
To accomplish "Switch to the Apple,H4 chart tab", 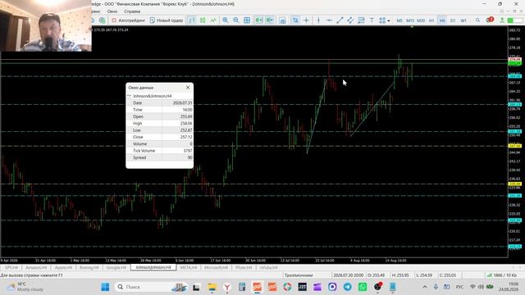I will [63, 268].
